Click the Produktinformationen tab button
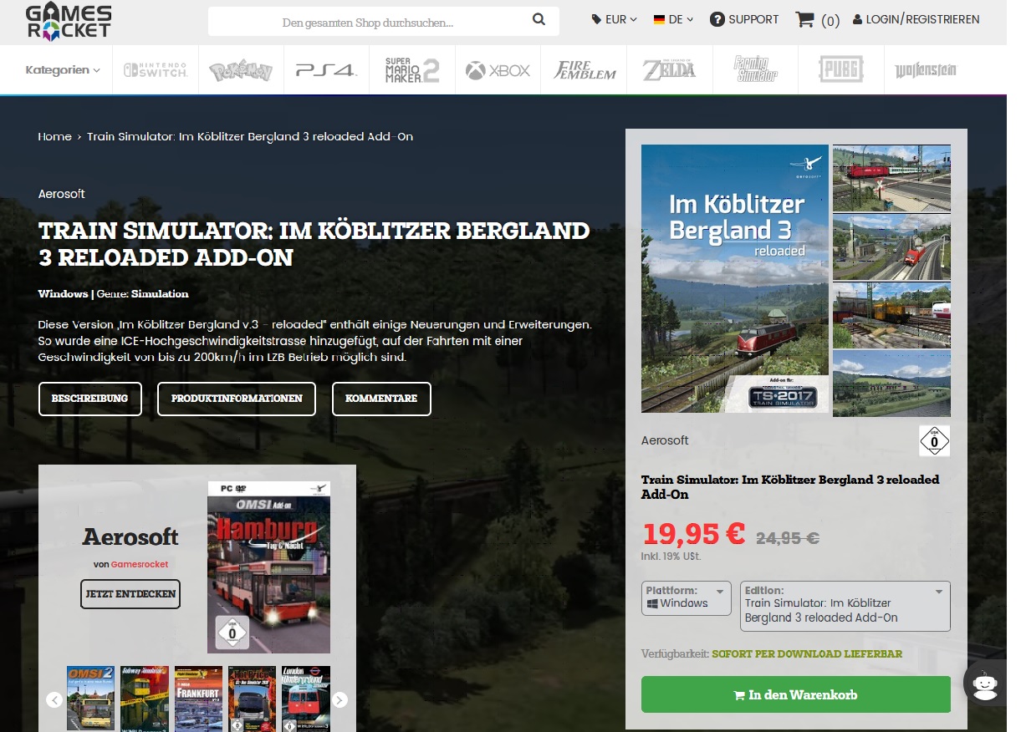 pyautogui.click(x=237, y=399)
